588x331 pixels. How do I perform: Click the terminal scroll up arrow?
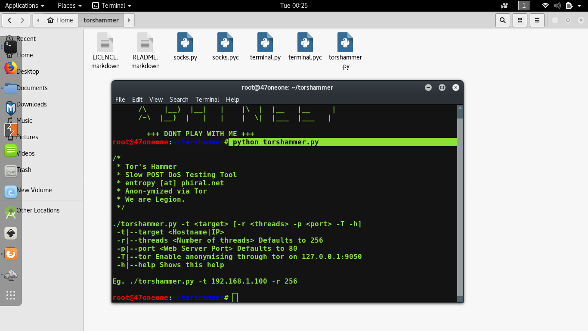tap(460, 108)
